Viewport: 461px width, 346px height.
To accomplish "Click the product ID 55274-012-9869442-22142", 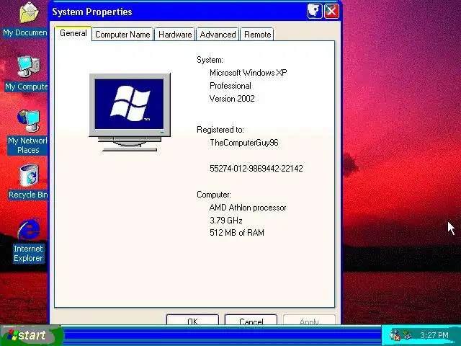I will point(256,168).
